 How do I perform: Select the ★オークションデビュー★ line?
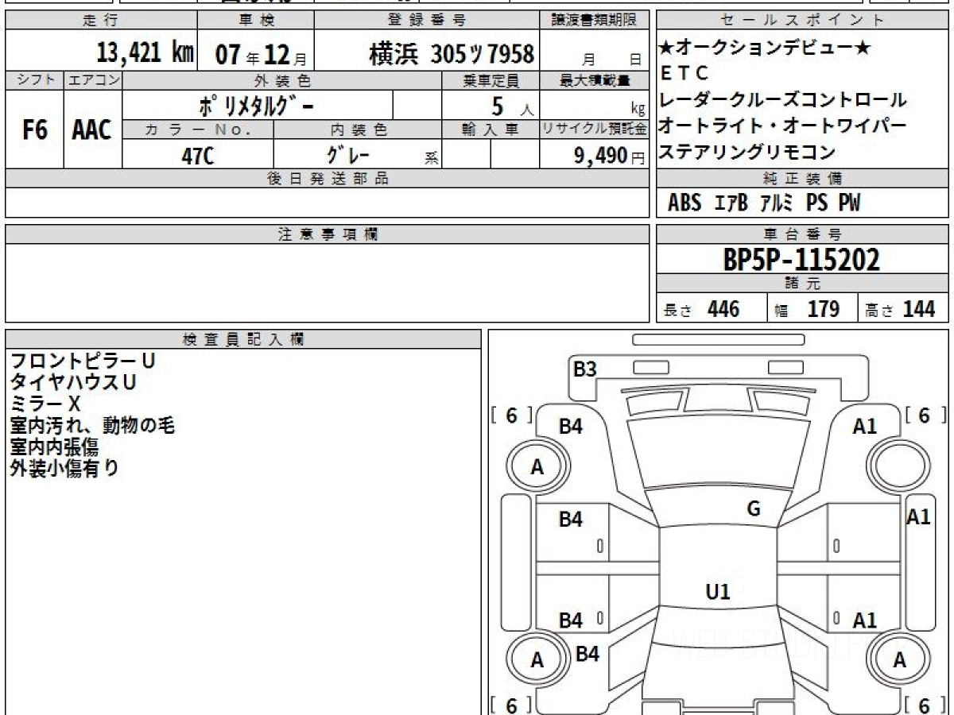coord(765,48)
